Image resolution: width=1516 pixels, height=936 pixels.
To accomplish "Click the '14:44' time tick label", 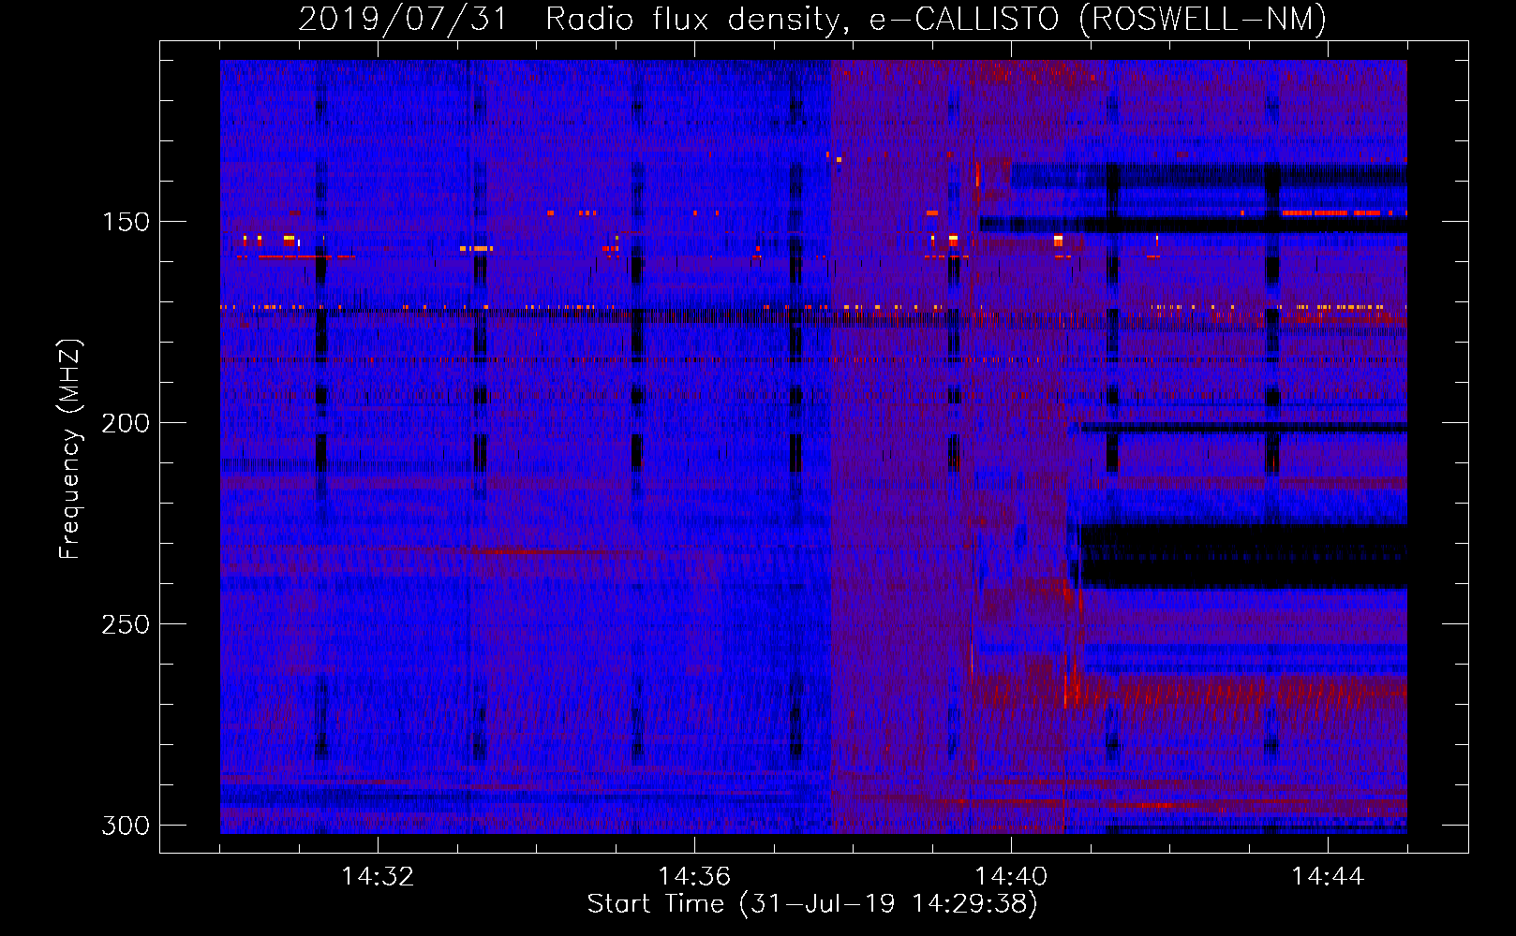I will tap(1328, 877).
